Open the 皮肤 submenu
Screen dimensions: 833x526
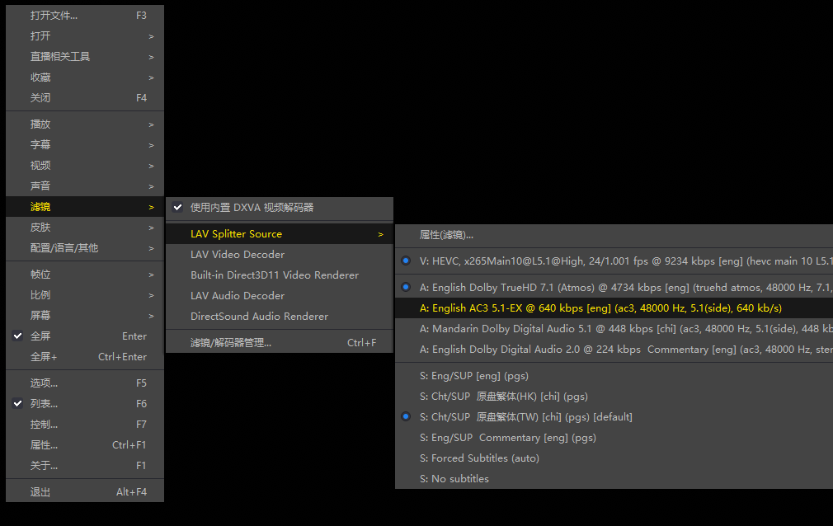tap(84, 228)
